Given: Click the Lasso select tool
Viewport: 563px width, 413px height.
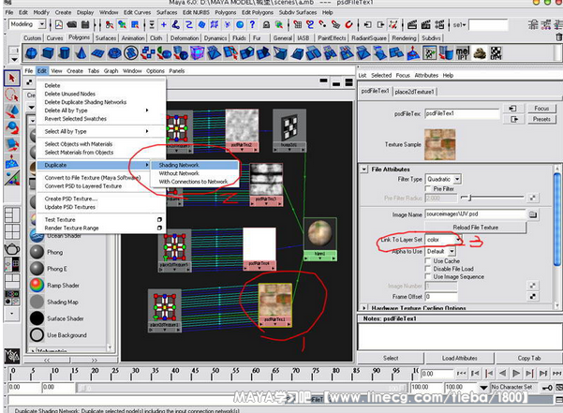Looking at the screenshot, I should pos(11,96).
